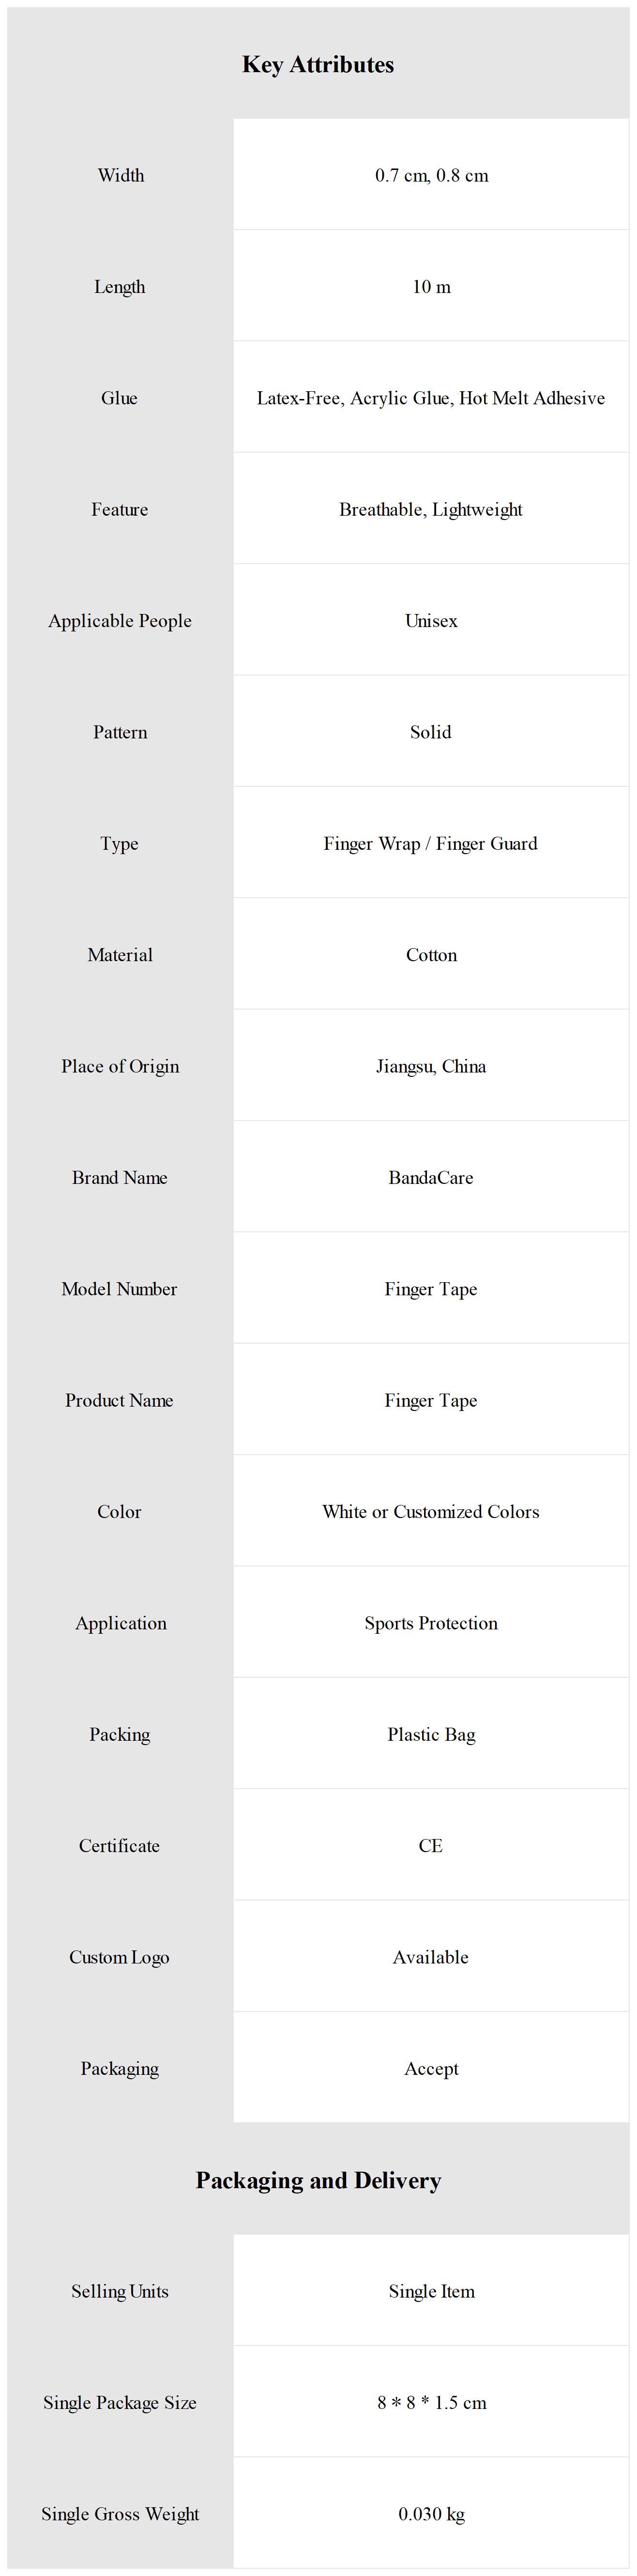
Task: Click the Applicable People label
Action: point(119,621)
